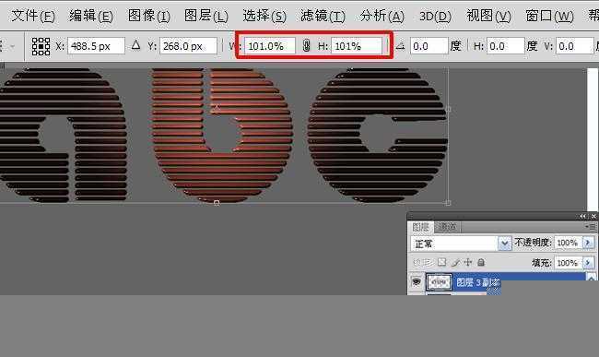This screenshot has width=599, height=357.
Task: Switch to the 图层 (Layers) tab
Action: point(420,227)
